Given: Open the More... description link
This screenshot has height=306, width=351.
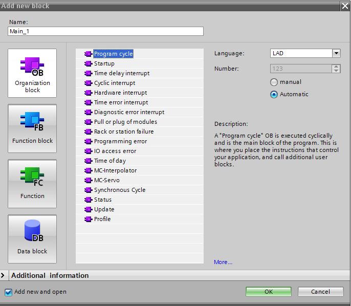Looking at the screenshot, I should tap(223, 262).
